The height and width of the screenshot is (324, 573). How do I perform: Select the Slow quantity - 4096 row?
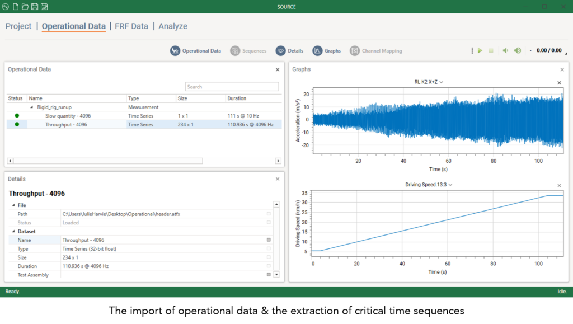(x=68, y=116)
